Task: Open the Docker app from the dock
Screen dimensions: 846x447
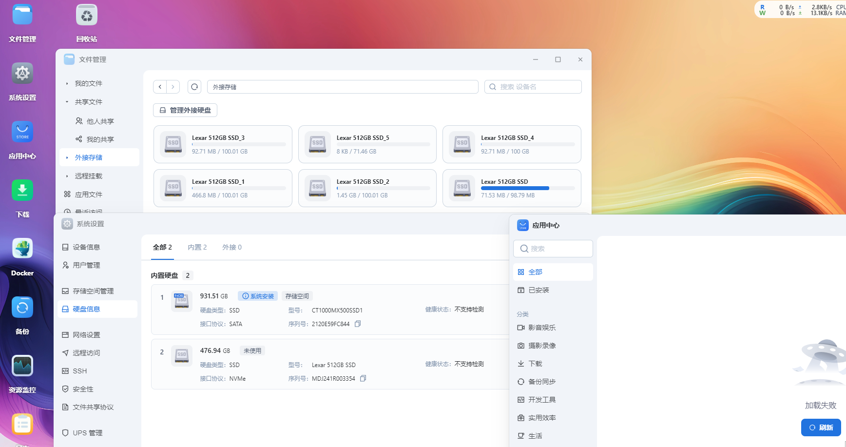Action: coord(22,248)
